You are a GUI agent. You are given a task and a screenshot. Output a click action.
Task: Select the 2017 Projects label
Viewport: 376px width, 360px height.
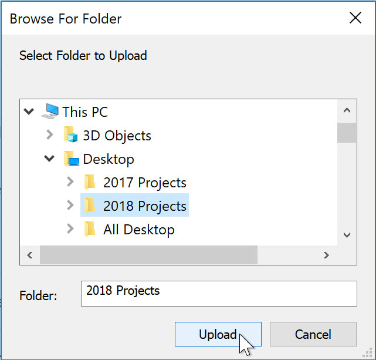pyautogui.click(x=145, y=183)
